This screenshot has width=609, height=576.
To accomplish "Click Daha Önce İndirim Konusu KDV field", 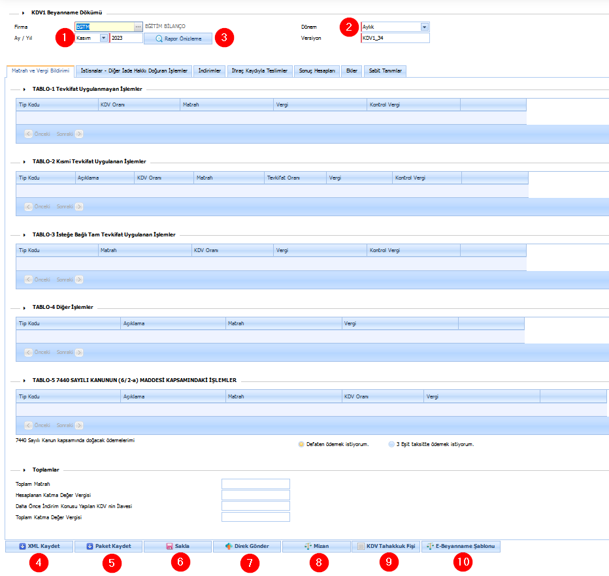I will point(255,505).
